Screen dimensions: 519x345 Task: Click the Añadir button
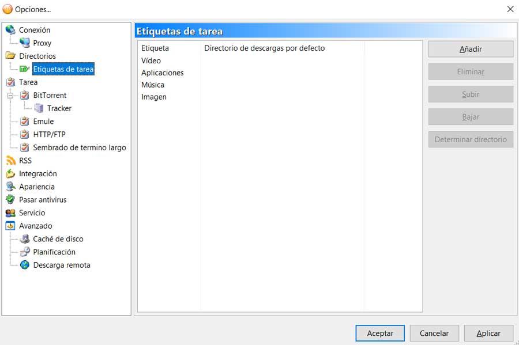coord(471,49)
